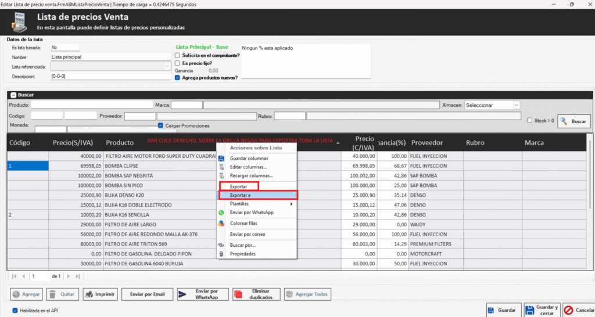
Task: Select Exportar a from context menu
Action: coord(257,195)
